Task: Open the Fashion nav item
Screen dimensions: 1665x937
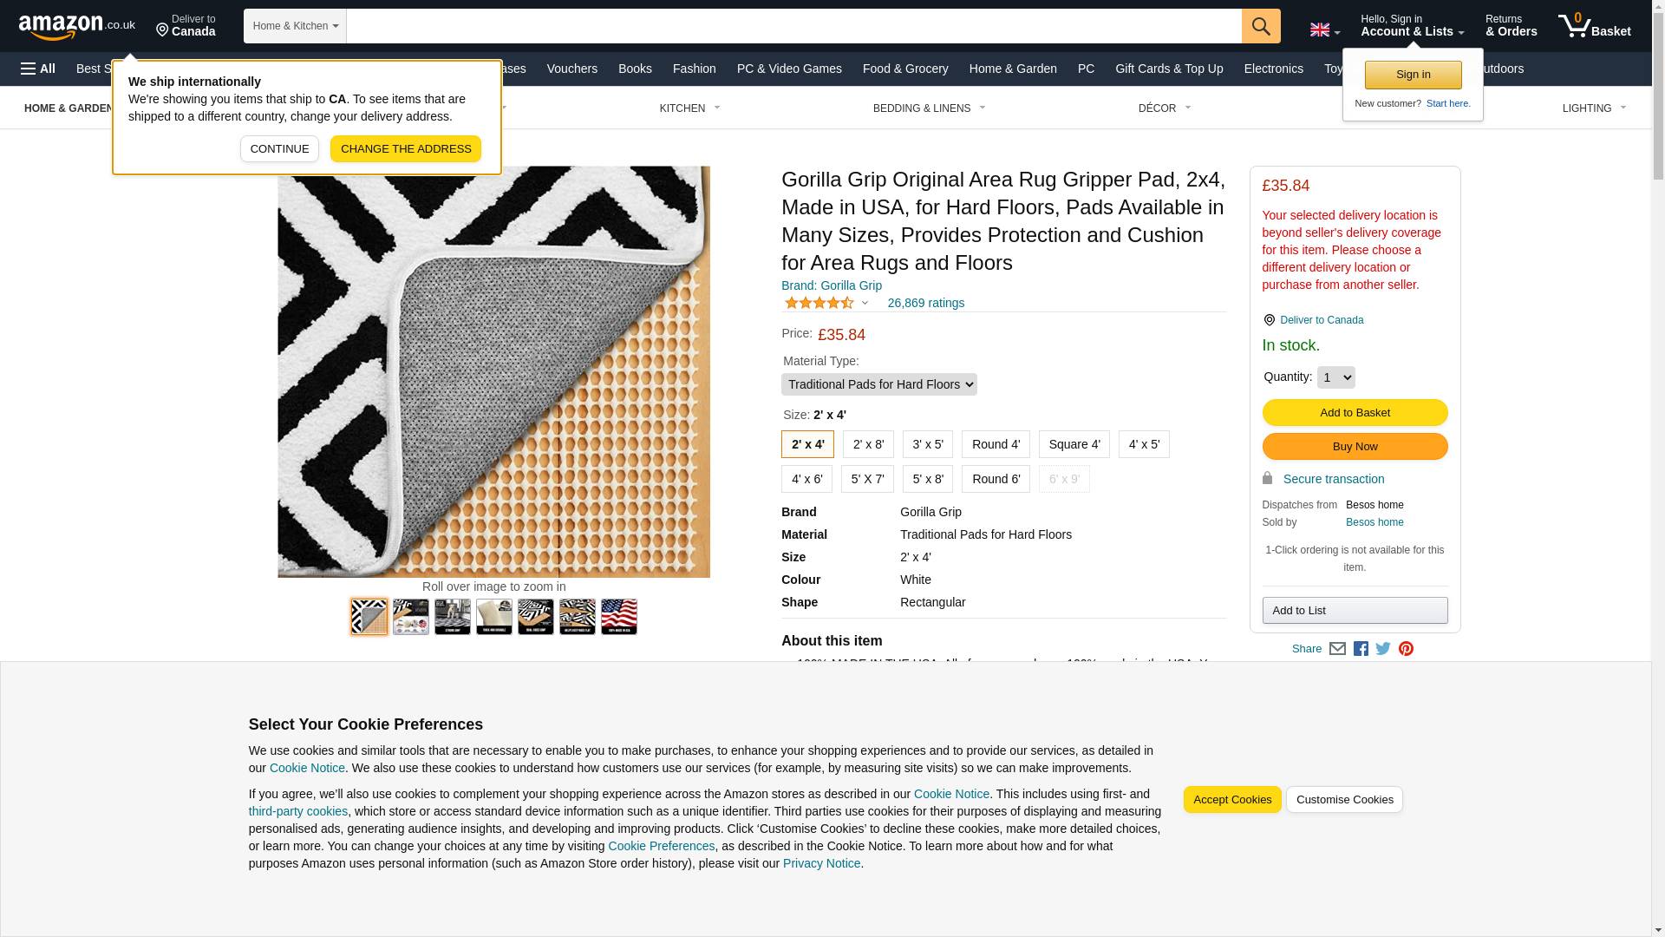Action: point(694,69)
